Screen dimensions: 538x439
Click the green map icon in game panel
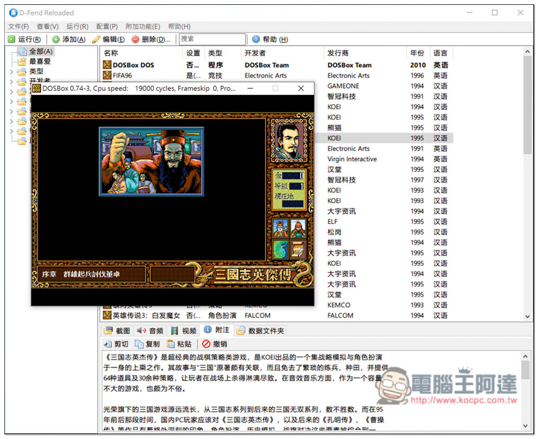tap(280, 249)
